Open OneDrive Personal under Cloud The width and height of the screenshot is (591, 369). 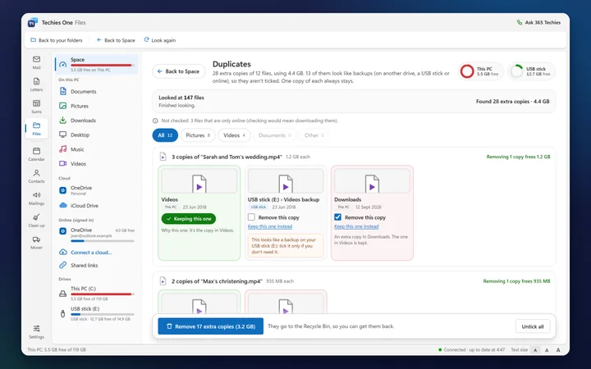coord(97,190)
